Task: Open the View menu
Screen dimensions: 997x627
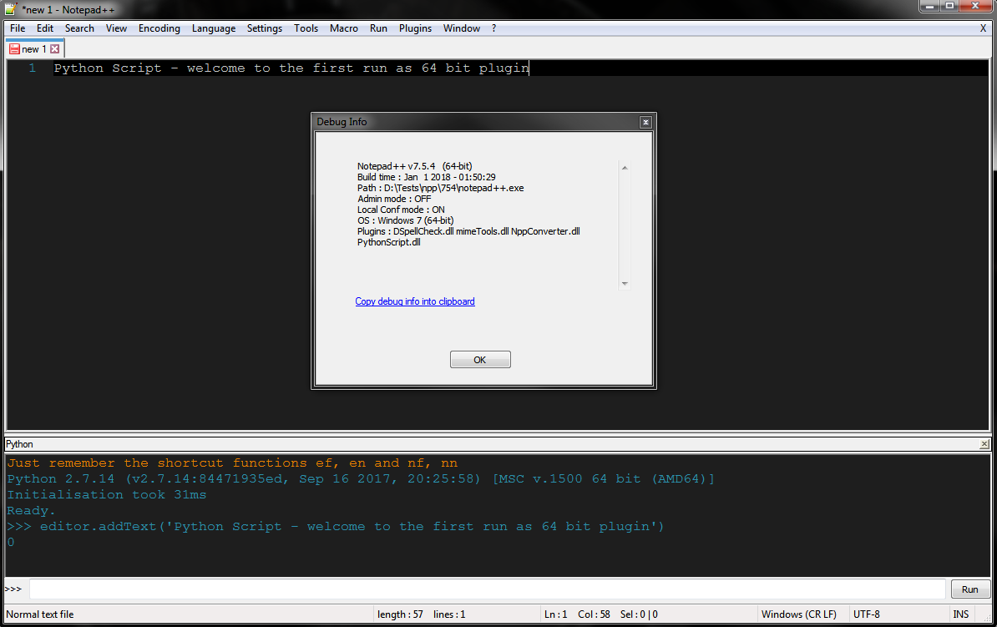Action: pyautogui.click(x=116, y=28)
